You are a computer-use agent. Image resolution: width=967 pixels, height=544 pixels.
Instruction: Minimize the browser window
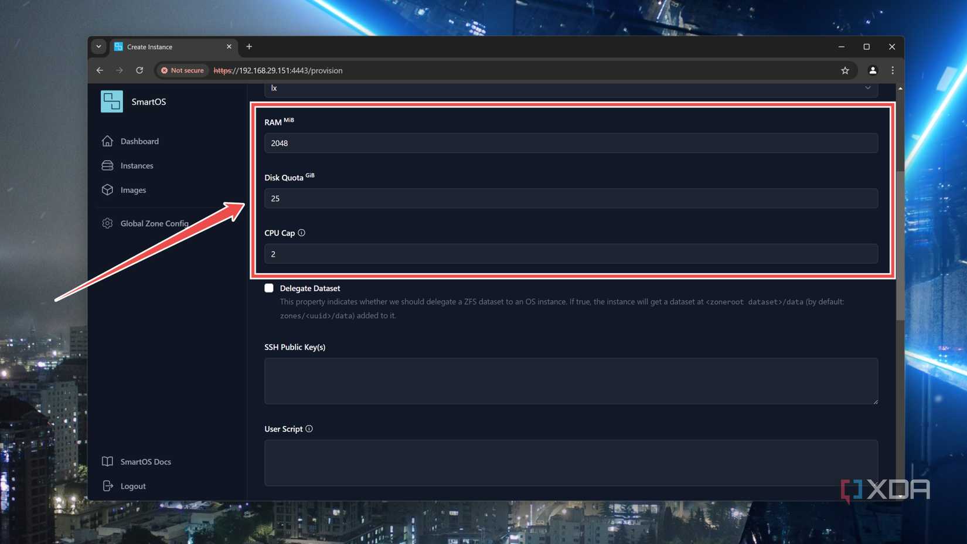point(842,47)
